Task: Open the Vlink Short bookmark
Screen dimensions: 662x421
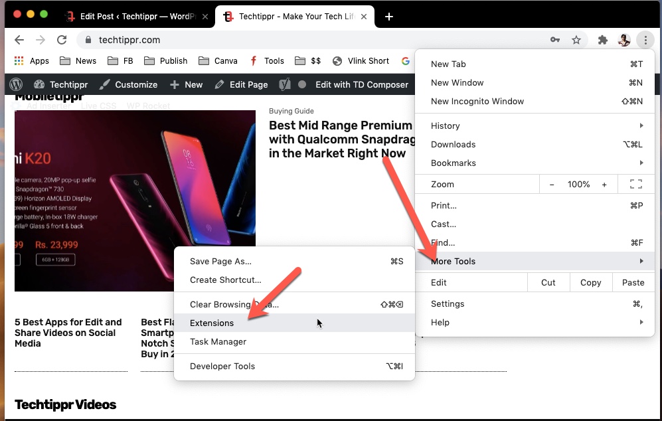Action: coord(361,61)
